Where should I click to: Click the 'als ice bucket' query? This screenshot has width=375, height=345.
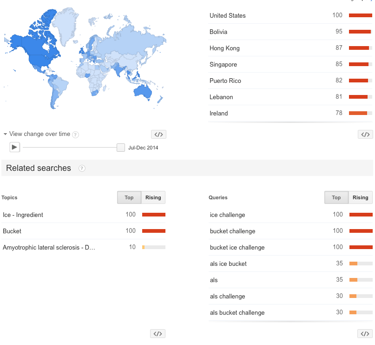click(x=228, y=264)
